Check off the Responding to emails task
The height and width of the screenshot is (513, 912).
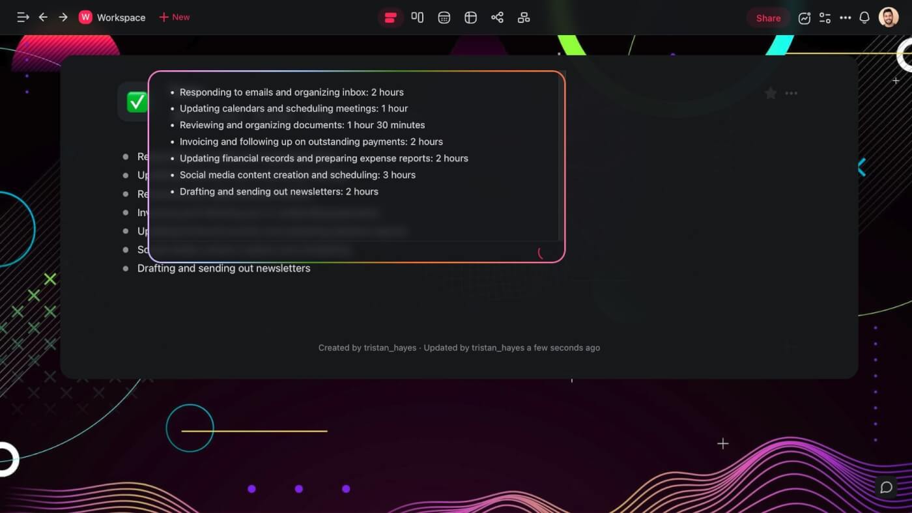[125, 156]
